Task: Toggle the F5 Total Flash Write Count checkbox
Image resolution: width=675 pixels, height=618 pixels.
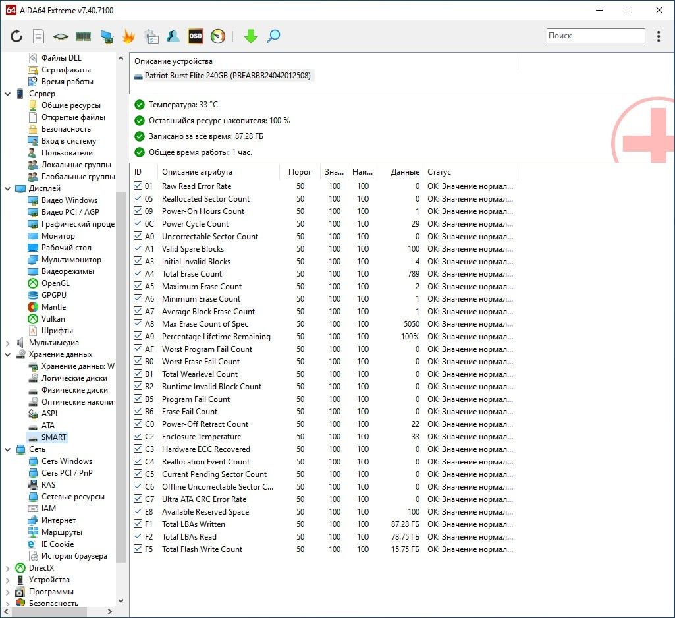Action: tap(138, 549)
